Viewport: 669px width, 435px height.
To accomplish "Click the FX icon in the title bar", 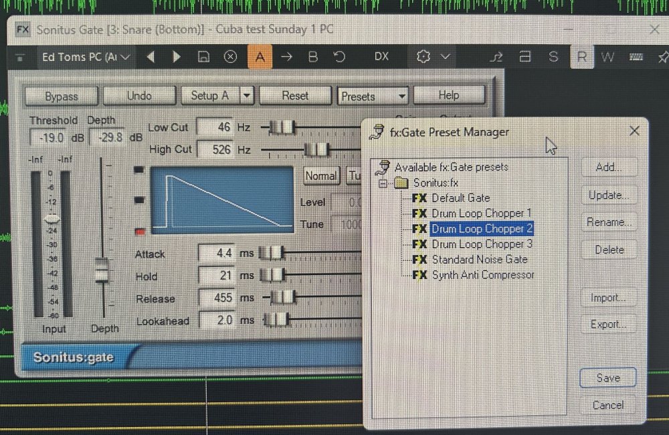I will 22,29.
